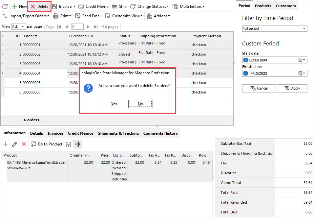314x218 pixels.
Task: Open the Full period dropdown
Action: tap(275, 28)
